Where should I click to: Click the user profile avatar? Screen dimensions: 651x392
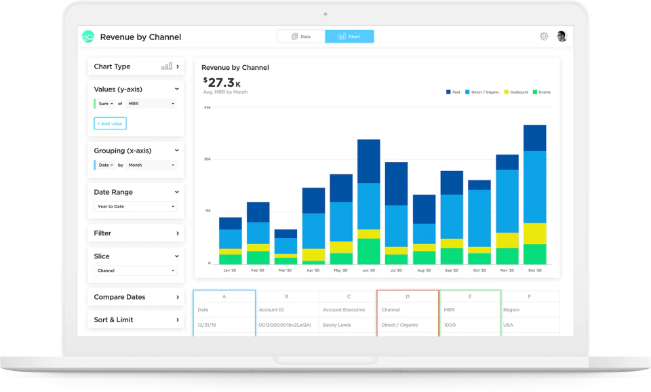562,36
